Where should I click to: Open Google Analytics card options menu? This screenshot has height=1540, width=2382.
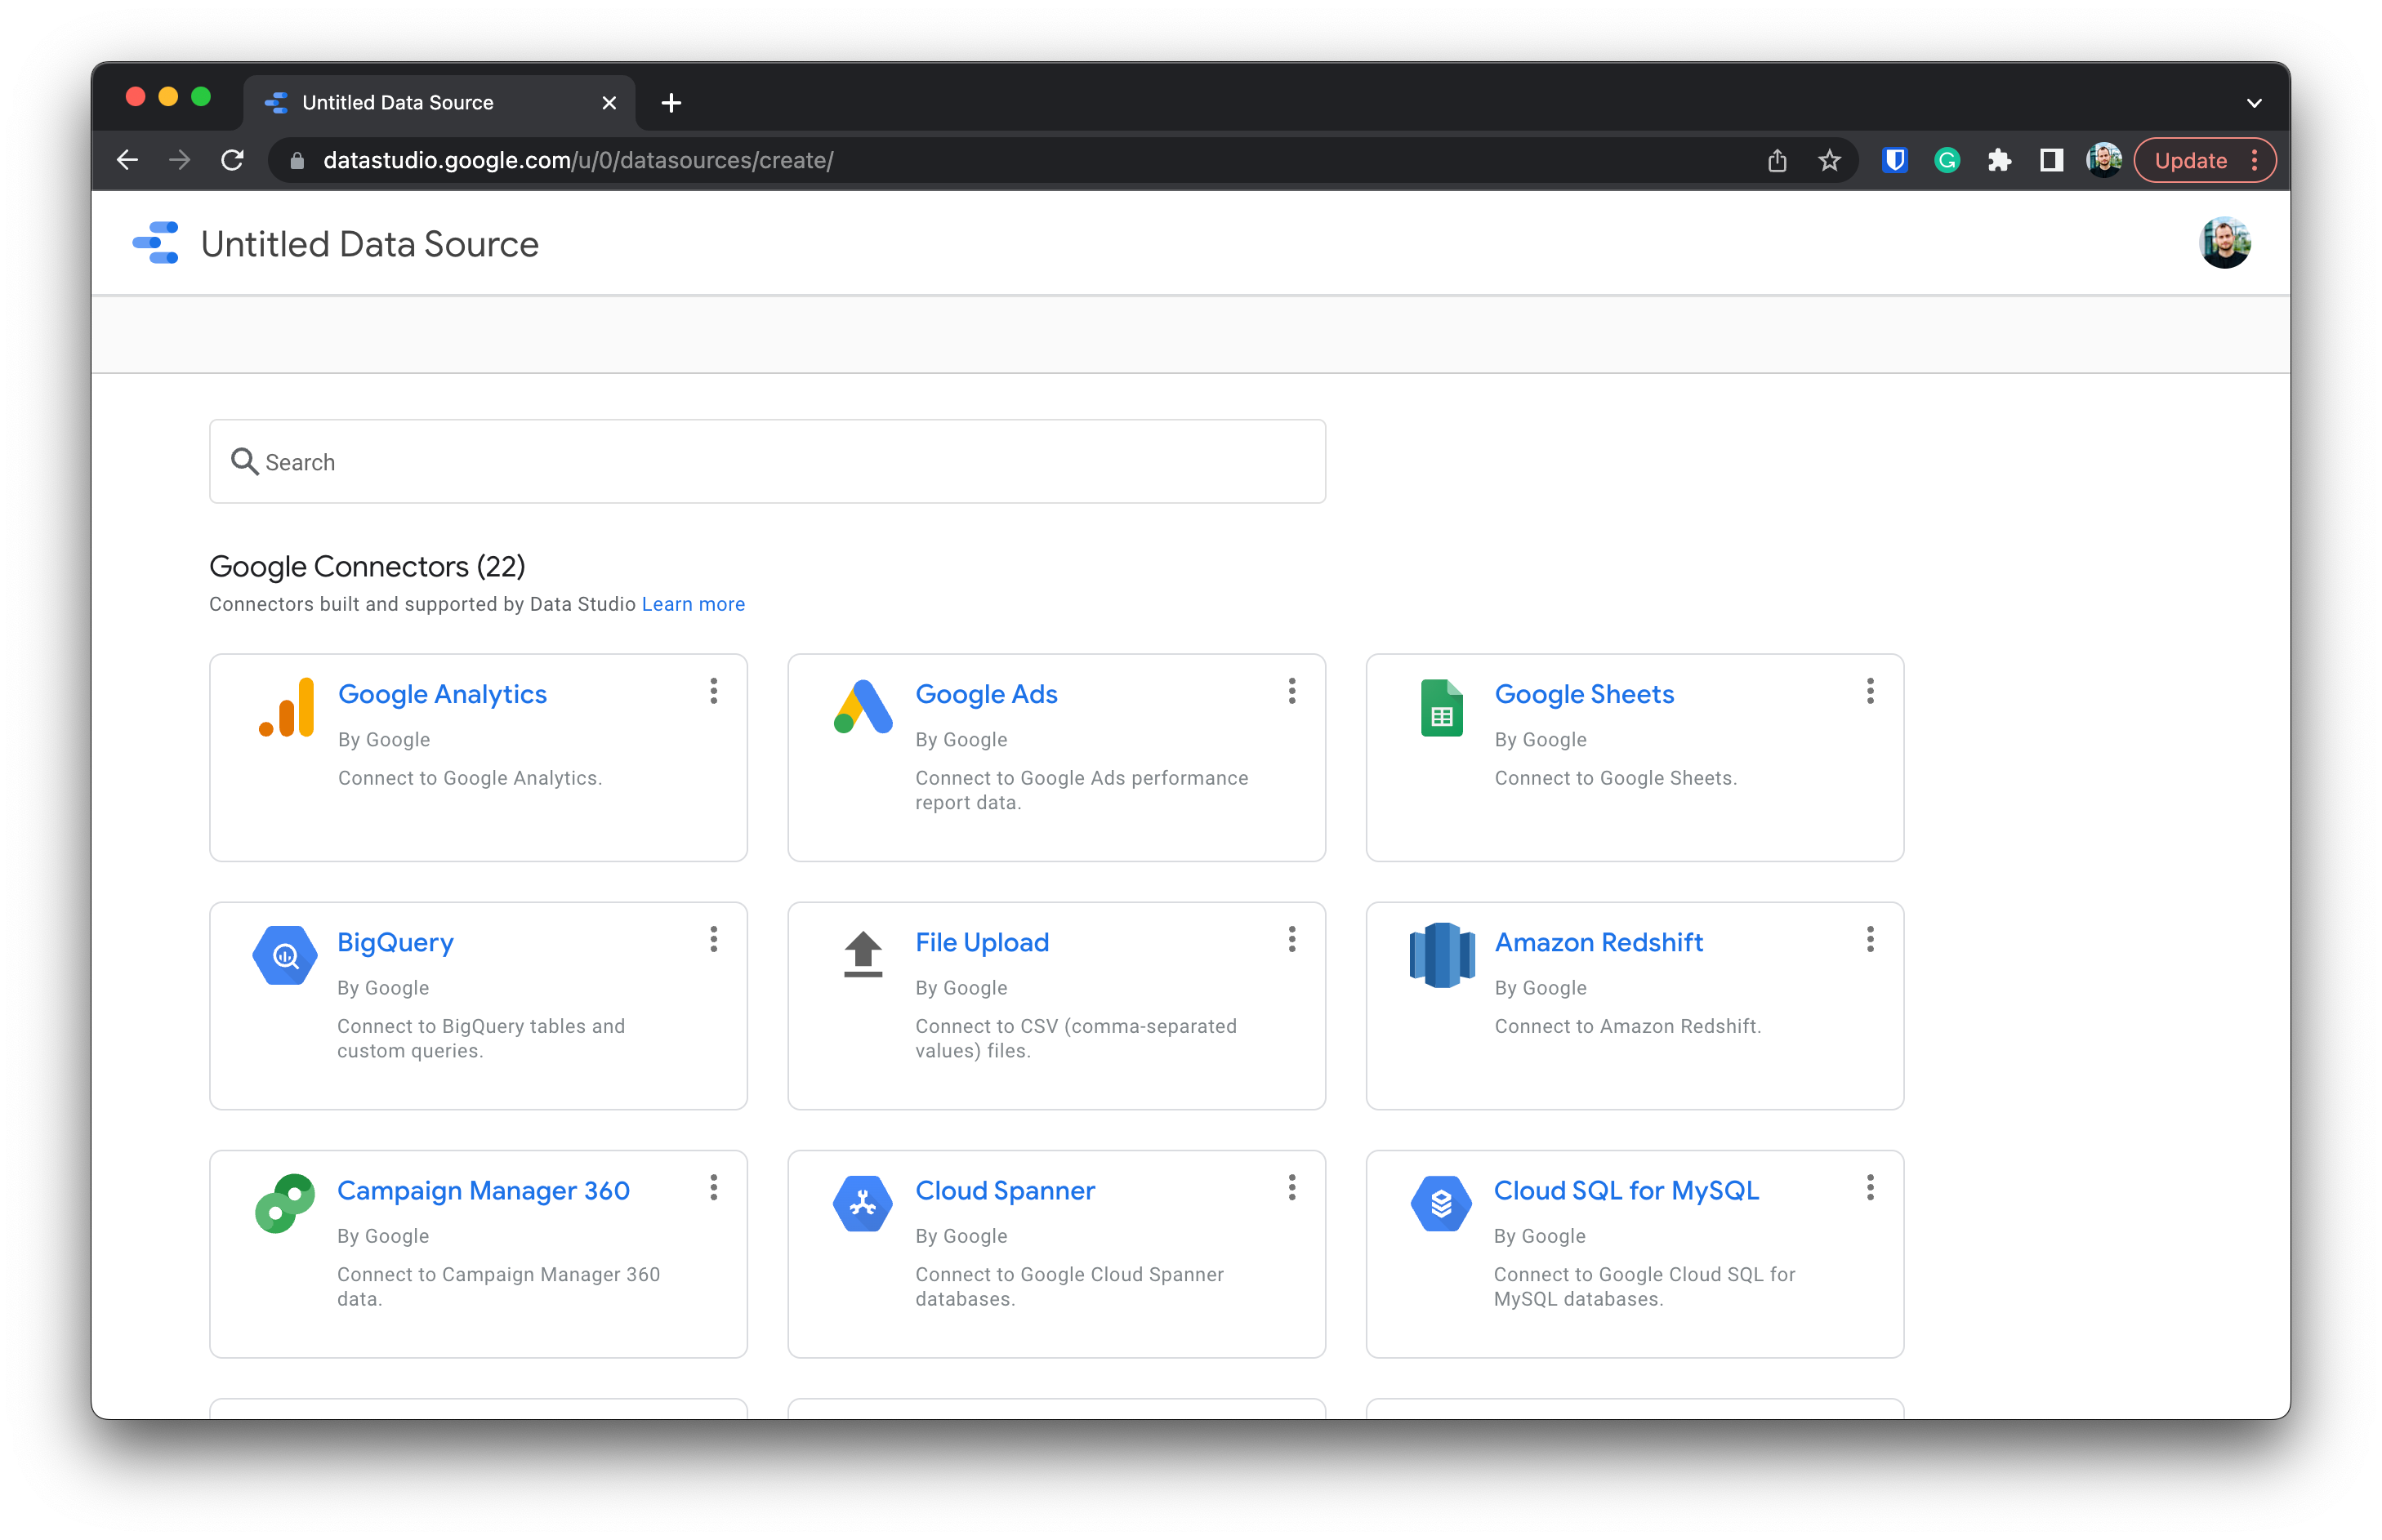tap(713, 691)
